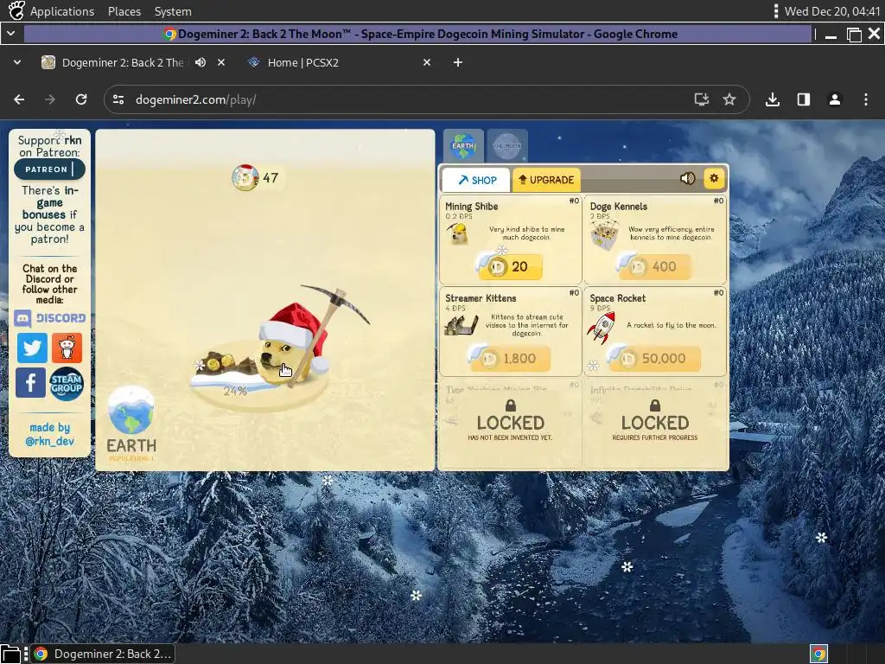Open the System menu
885x664 pixels.
point(173,11)
